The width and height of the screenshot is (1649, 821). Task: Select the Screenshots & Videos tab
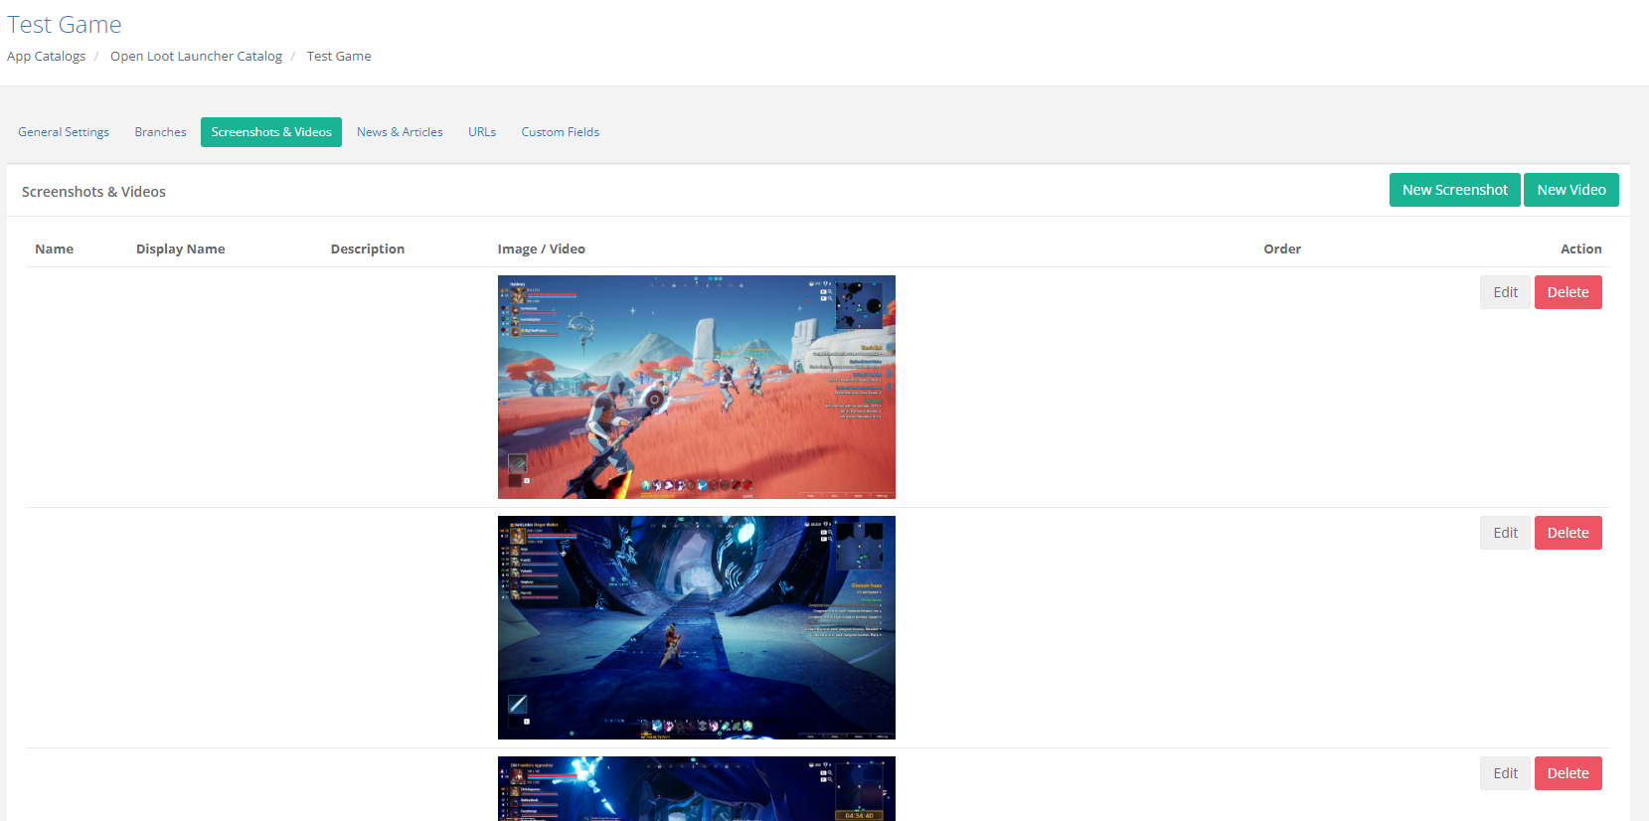[x=271, y=132]
